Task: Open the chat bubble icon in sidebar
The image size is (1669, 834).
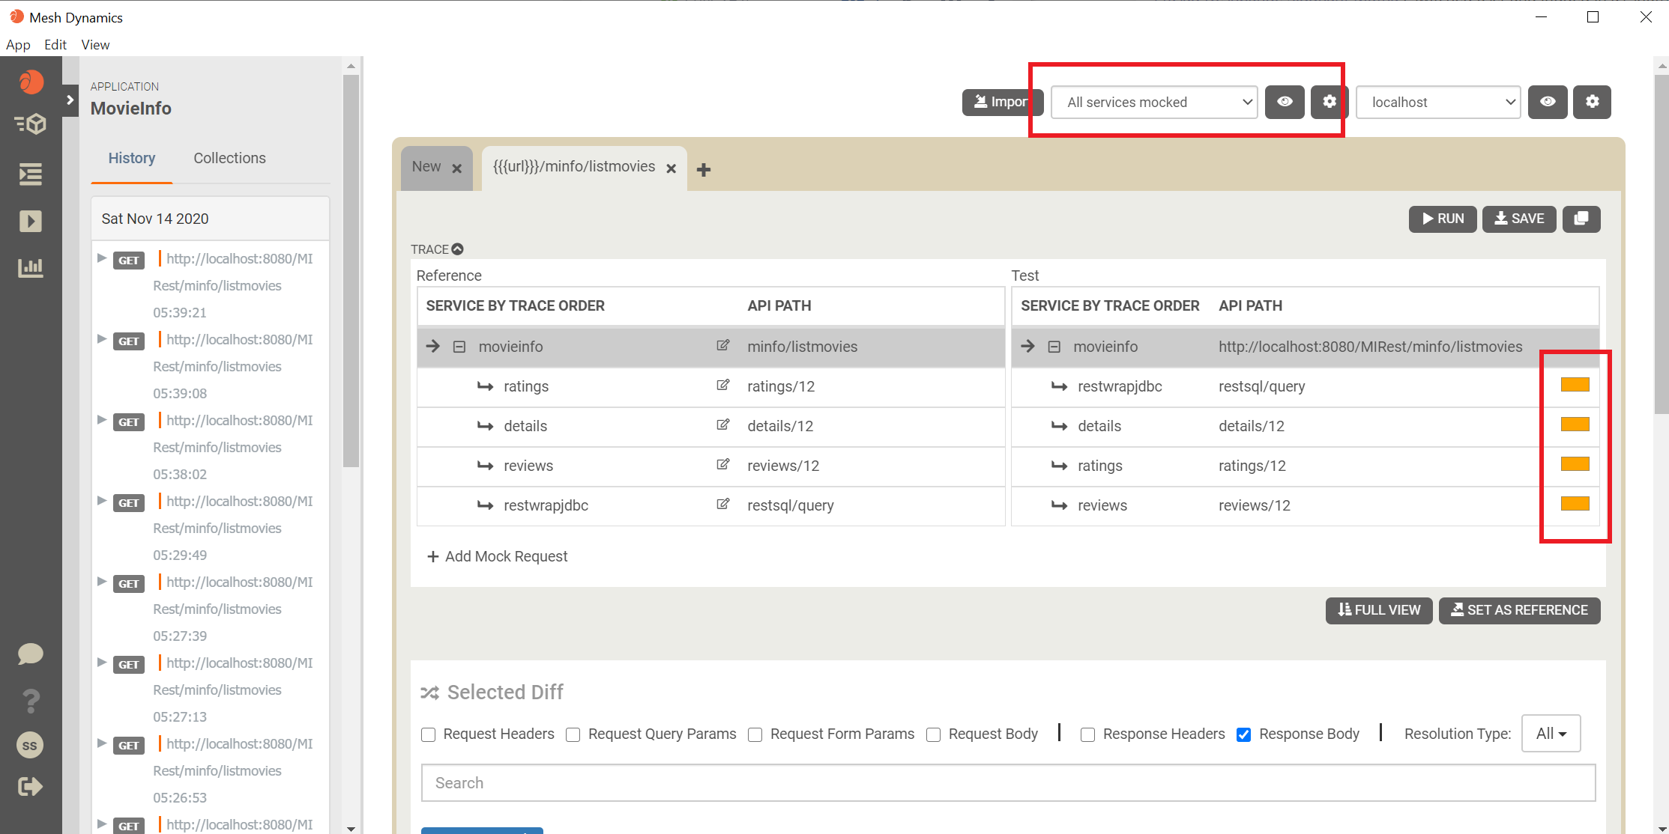Action: (31, 654)
